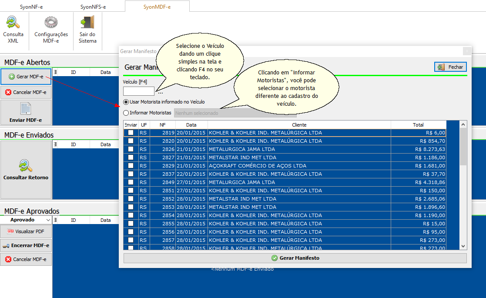Expand the Aprovado status dropdown
486x298 pixels.
(x=48, y=220)
